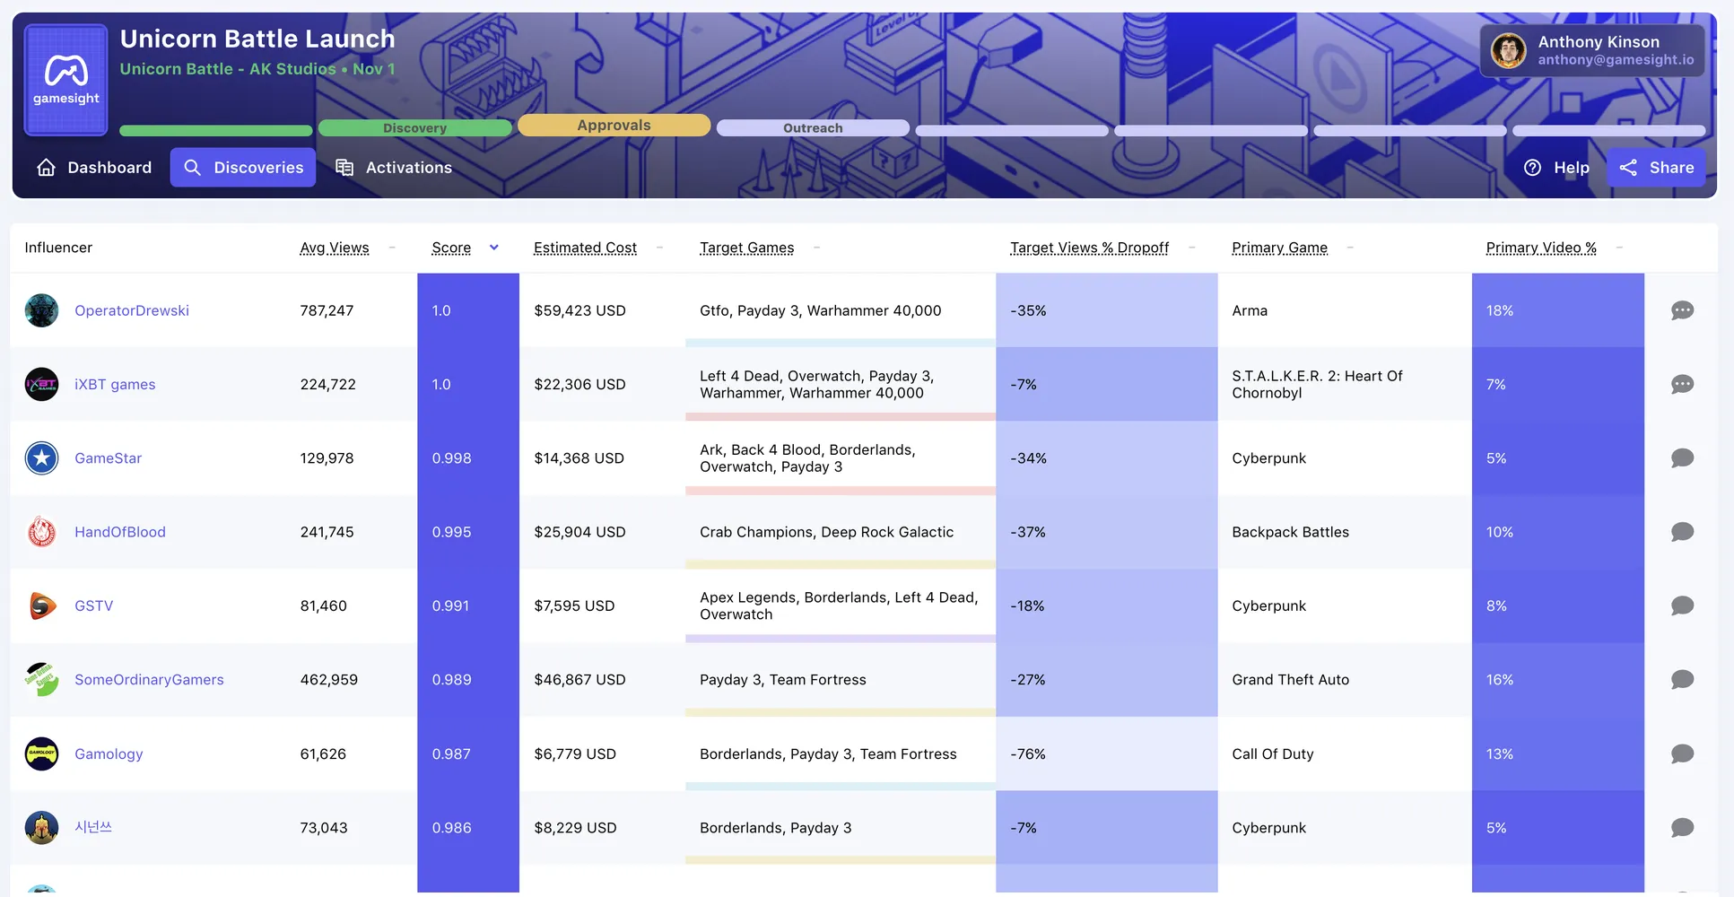Open comment bubble for iXBT games row

click(1682, 384)
